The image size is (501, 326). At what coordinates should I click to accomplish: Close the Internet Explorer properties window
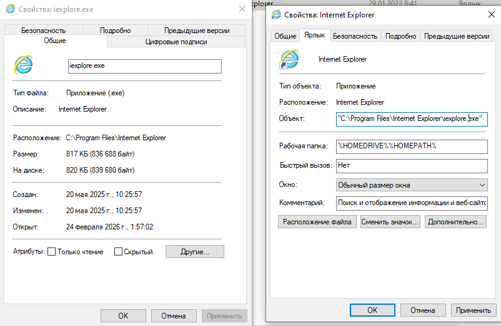point(492,14)
